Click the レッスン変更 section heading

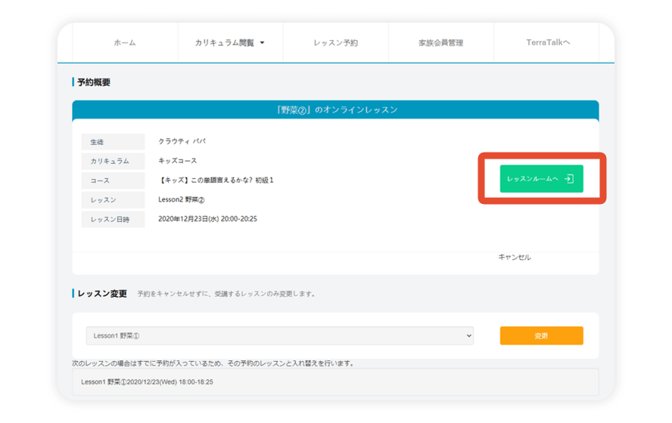pyautogui.click(x=102, y=294)
